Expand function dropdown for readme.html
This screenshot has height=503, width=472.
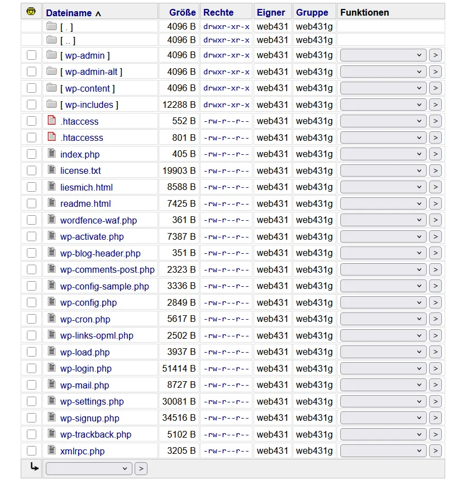[383, 203]
